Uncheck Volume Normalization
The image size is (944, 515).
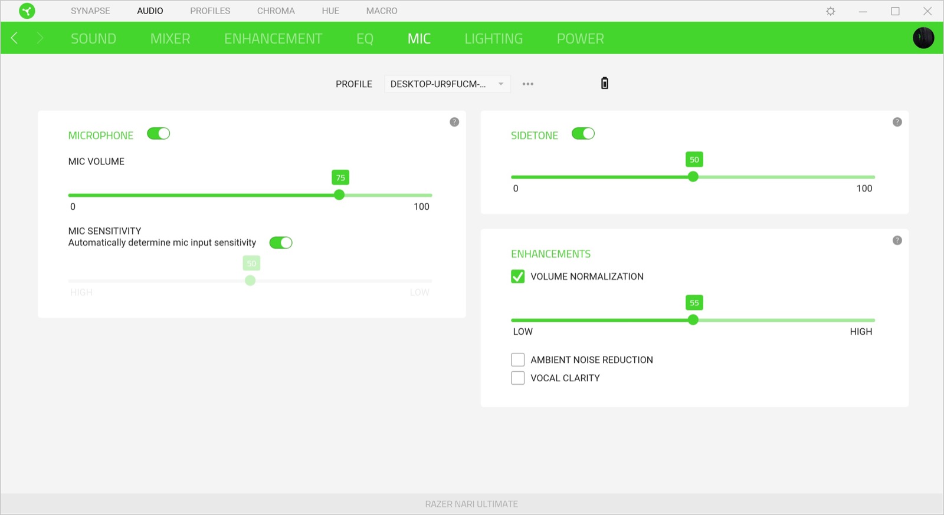tap(518, 276)
